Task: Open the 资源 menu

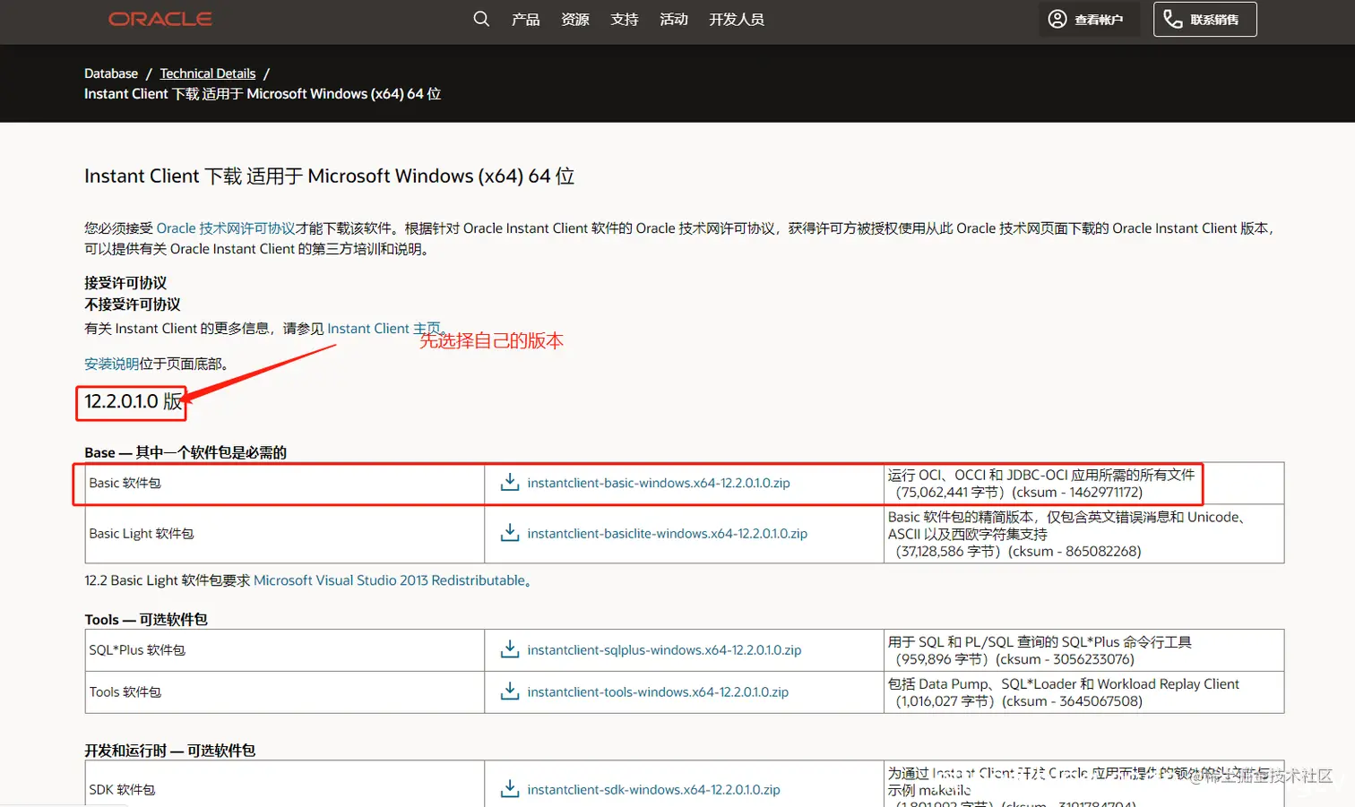Action: (574, 19)
